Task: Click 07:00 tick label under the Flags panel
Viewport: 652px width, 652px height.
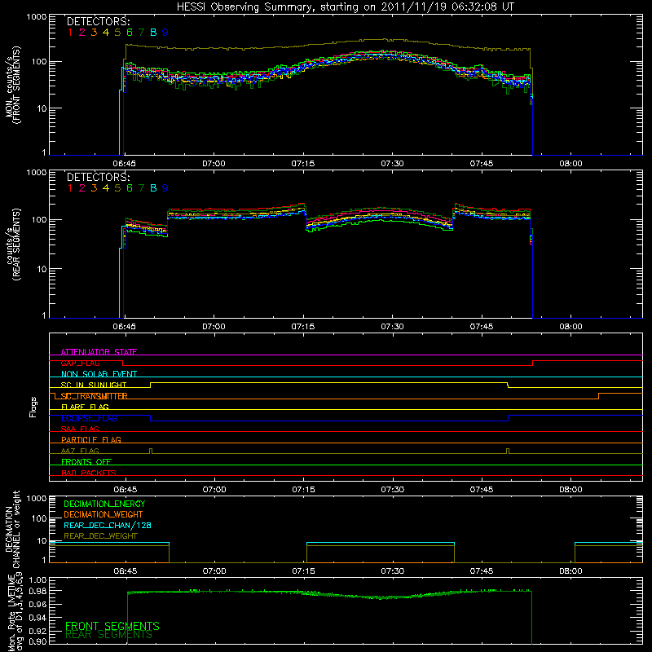Action: point(214,490)
